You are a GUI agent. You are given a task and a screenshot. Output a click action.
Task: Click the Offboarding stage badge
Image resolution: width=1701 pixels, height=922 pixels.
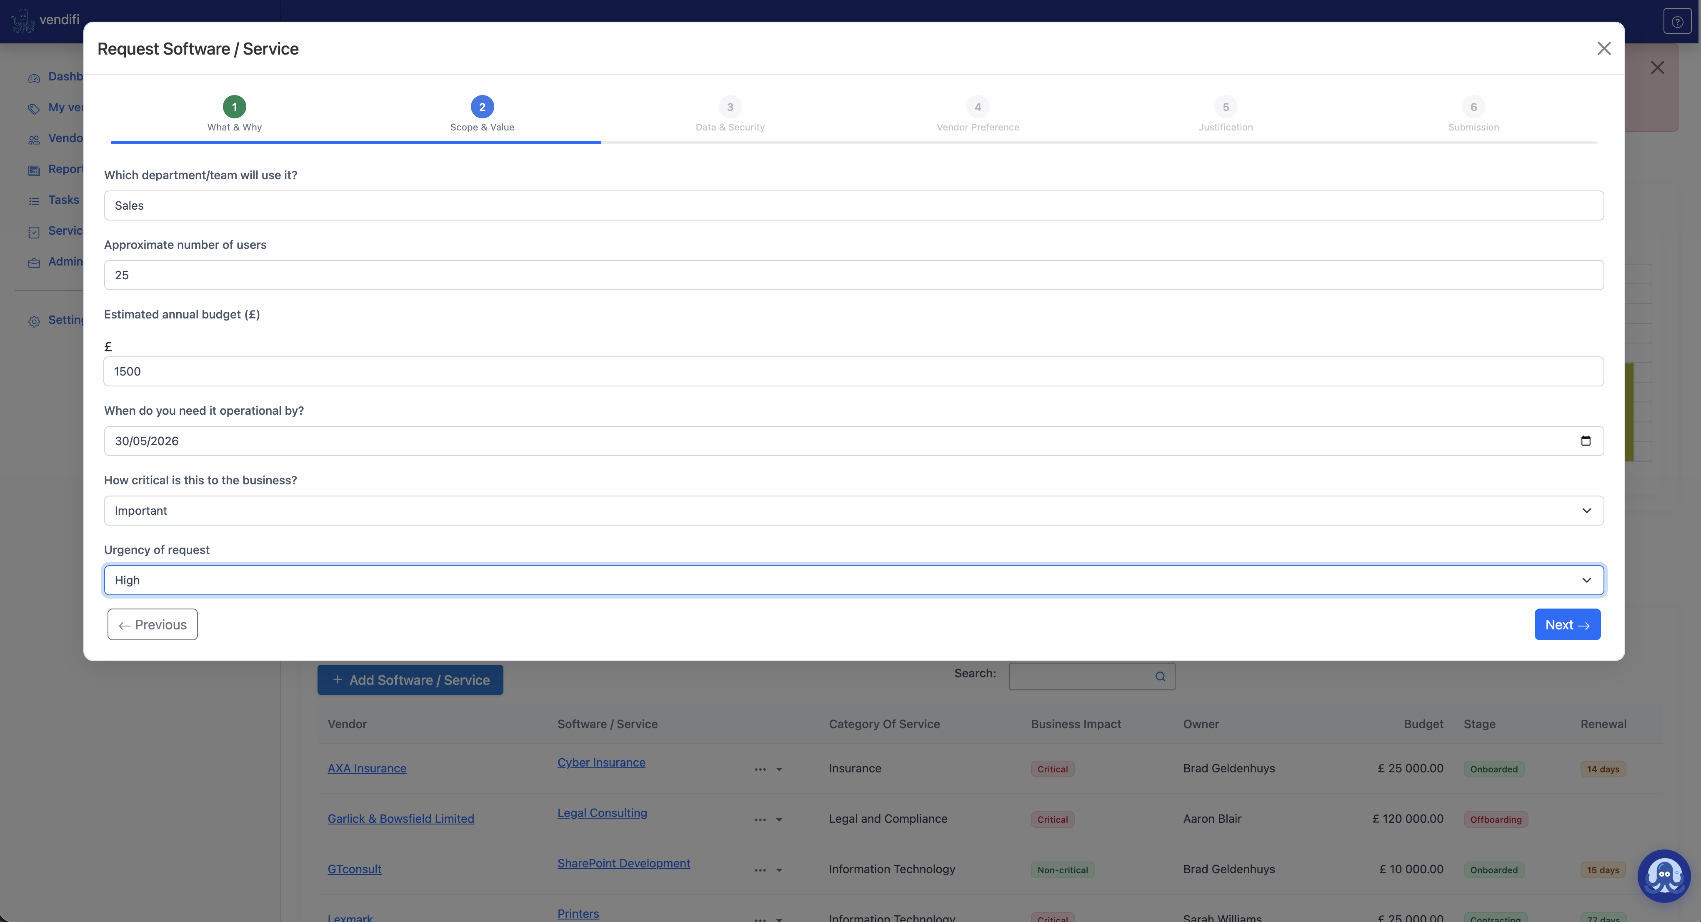tap(1496, 819)
